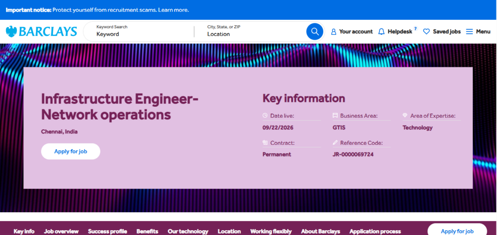The image size is (497, 235).
Task: Click the GTIS business area value
Action: tap(339, 128)
